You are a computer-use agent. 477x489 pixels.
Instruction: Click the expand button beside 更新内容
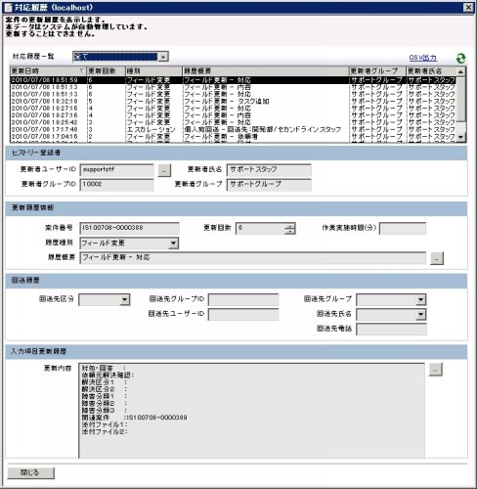(436, 370)
